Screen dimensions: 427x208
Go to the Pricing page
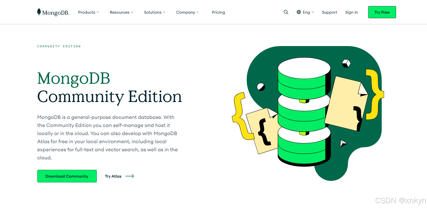[218, 12]
